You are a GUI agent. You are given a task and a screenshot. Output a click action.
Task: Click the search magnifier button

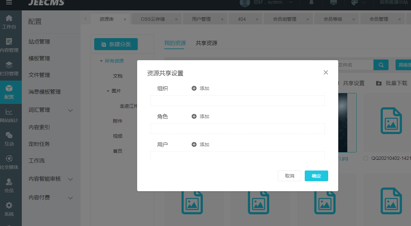(381, 65)
